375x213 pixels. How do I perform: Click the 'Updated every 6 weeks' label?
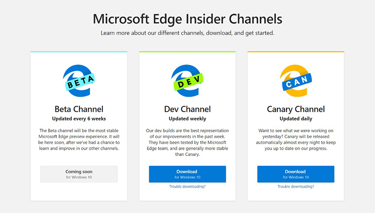click(x=79, y=119)
